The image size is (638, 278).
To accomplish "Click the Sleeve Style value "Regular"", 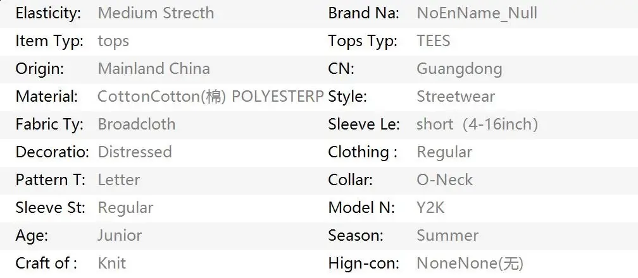I will (125, 208).
